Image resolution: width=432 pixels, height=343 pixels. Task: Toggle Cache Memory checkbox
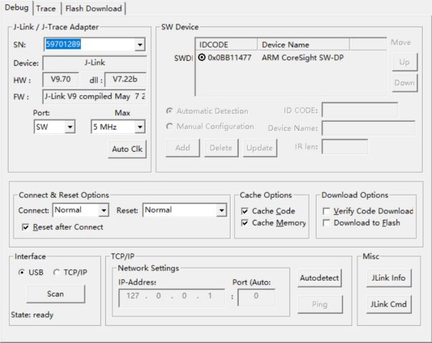[244, 223]
